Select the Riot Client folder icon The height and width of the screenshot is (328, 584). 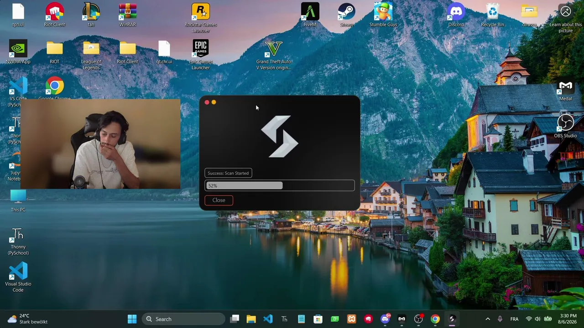(128, 52)
